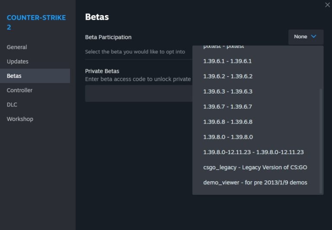Pick the 1.39.8.0-12.11.23 beta entry

coord(253,152)
